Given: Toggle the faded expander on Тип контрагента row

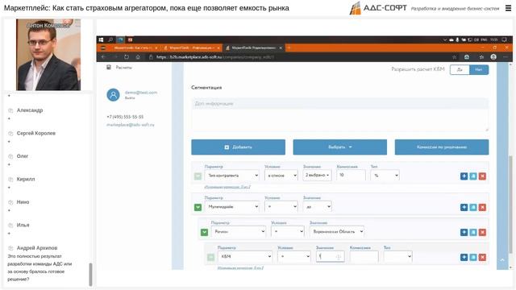Looking at the screenshot, I should click(198, 176).
